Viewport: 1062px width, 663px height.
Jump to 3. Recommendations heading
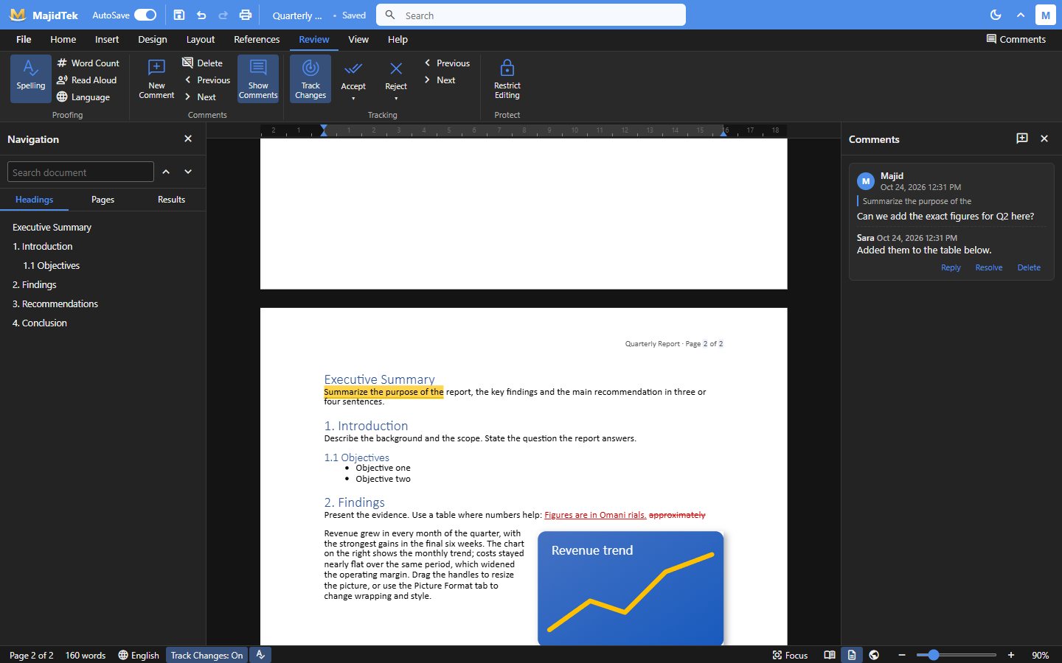(55, 304)
